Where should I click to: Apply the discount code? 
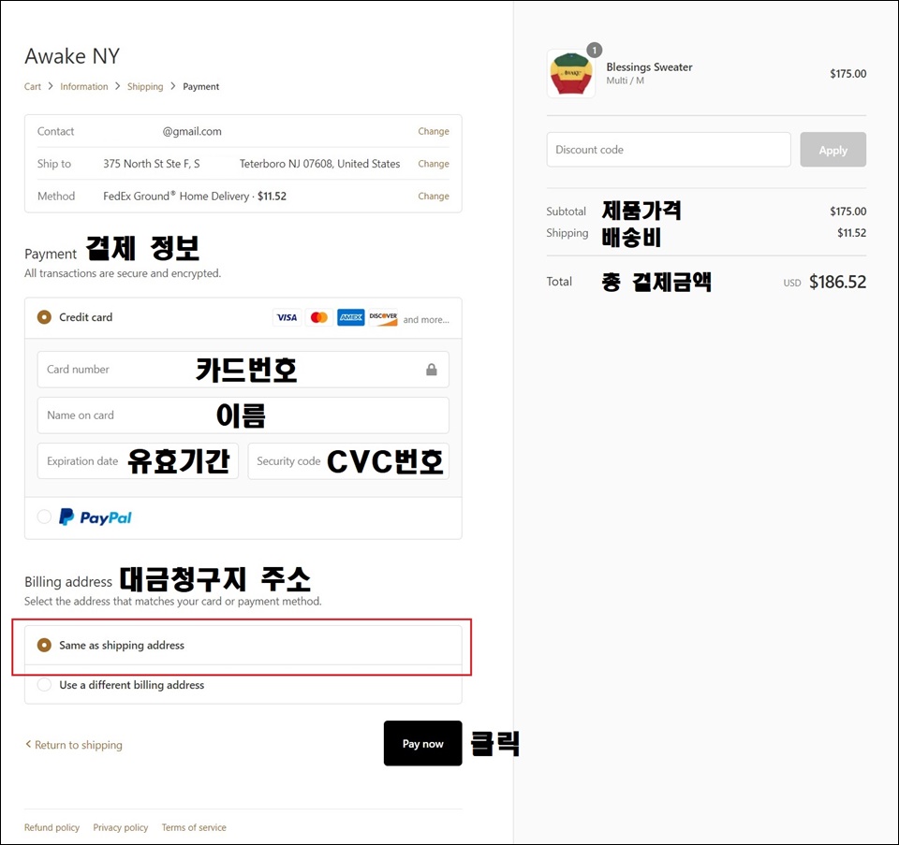(x=833, y=150)
